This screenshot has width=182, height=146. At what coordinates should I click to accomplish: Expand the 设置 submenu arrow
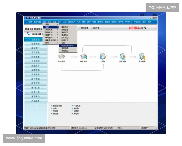click(58, 24)
